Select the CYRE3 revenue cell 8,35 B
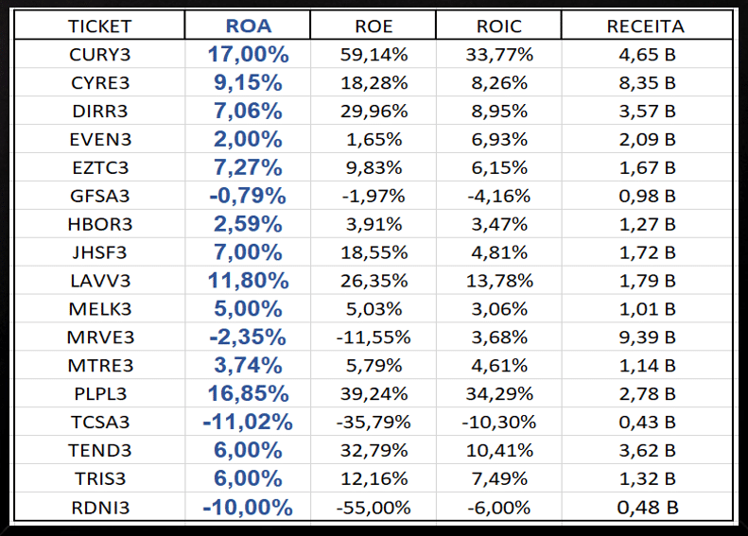Screen dimensions: 748x536 point(645,82)
